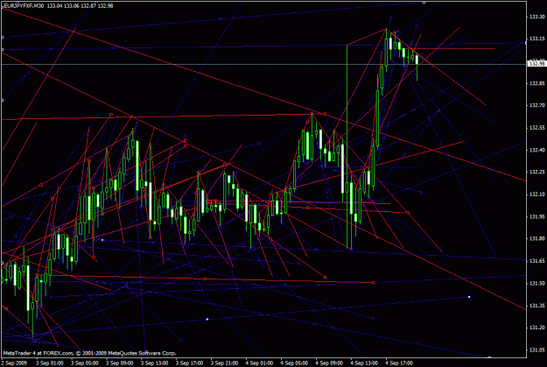Image resolution: width=547 pixels, height=367 pixels.
Task: Click the 3 Sep 05:00 time label
Action: (84, 363)
